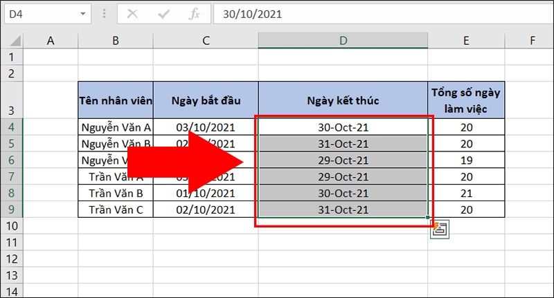Viewport: 554px width, 298px height.
Task: Select row 8 header
Action: (12, 193)
